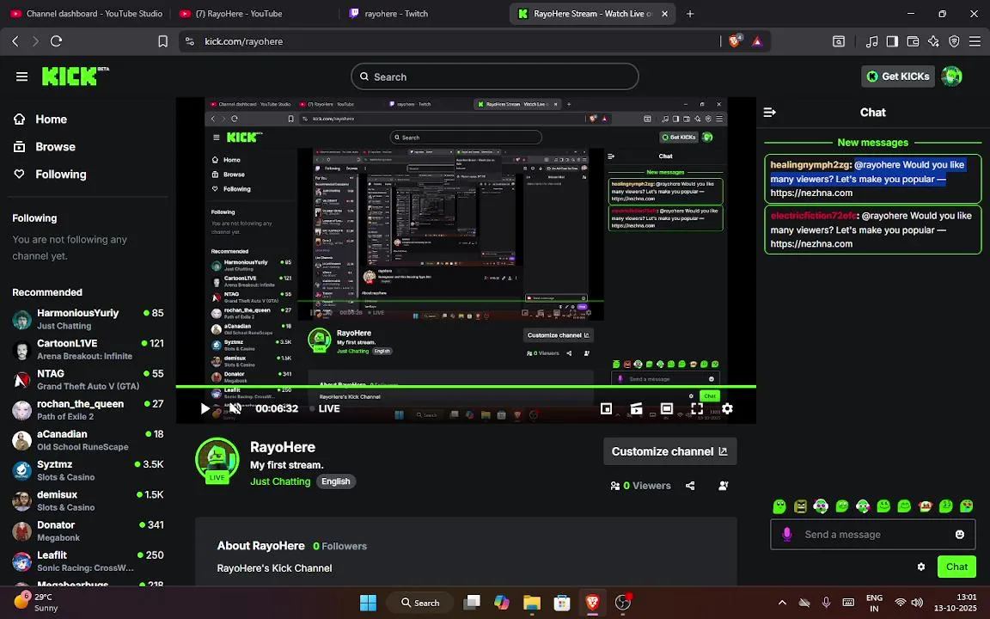
Task: Click the Send a message field
Action: click(872, 535)
